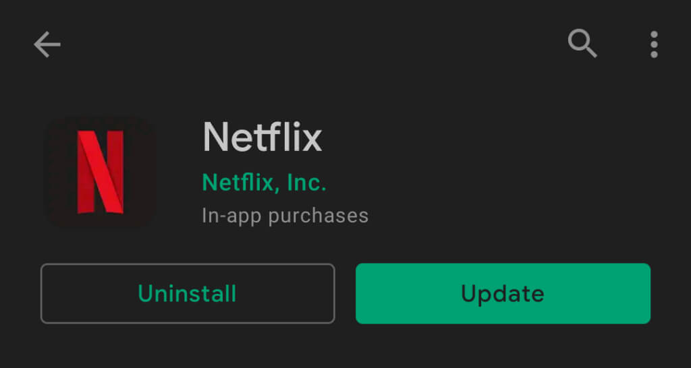Image resolution: width=691 pixels, height=368 pixels.
Task: Tap the gray In-app purchases text
Action: [285, 216]
